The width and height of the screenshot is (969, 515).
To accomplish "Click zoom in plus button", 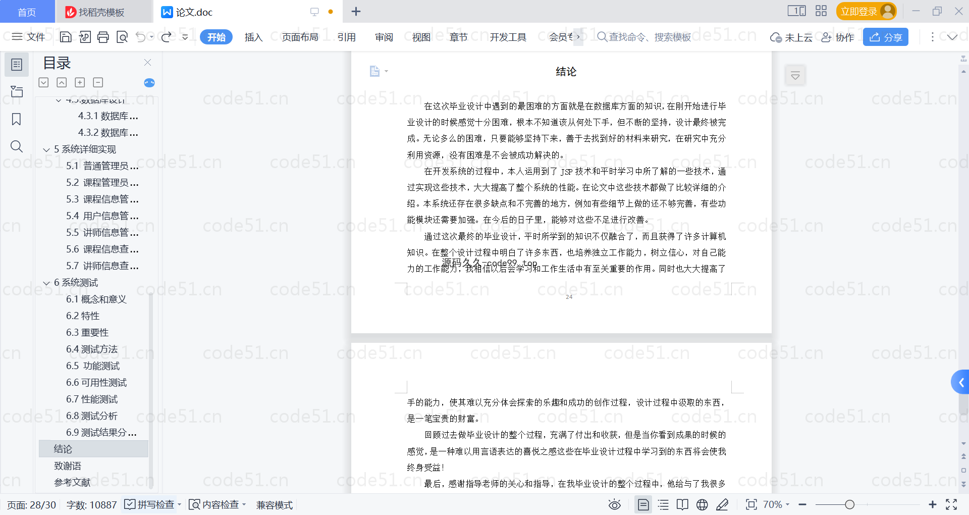I will tap(933, 504).
